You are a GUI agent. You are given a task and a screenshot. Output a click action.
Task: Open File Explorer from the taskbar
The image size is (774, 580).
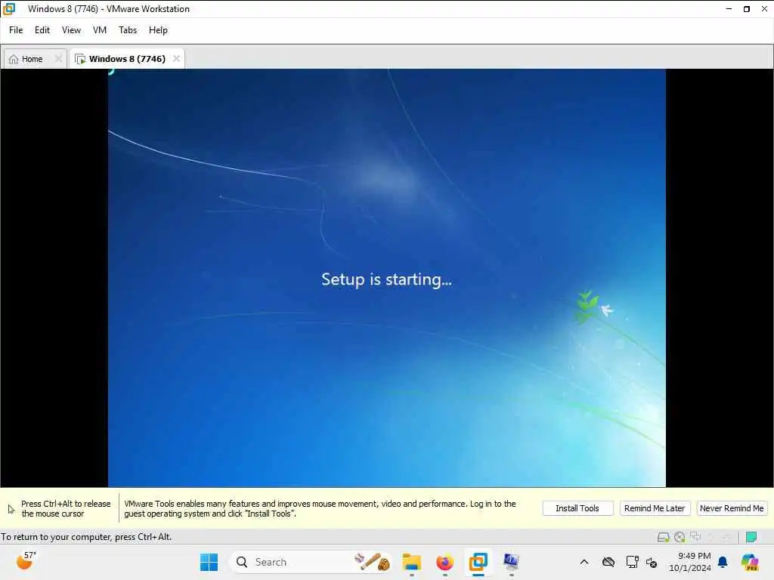pos(411,562)
